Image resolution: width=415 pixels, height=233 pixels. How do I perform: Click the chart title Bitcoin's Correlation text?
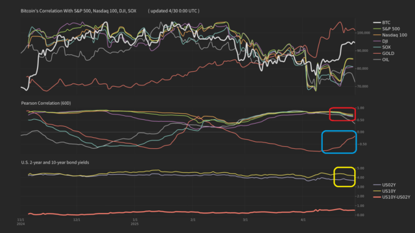pyautogui.click(x=78, y=11)
